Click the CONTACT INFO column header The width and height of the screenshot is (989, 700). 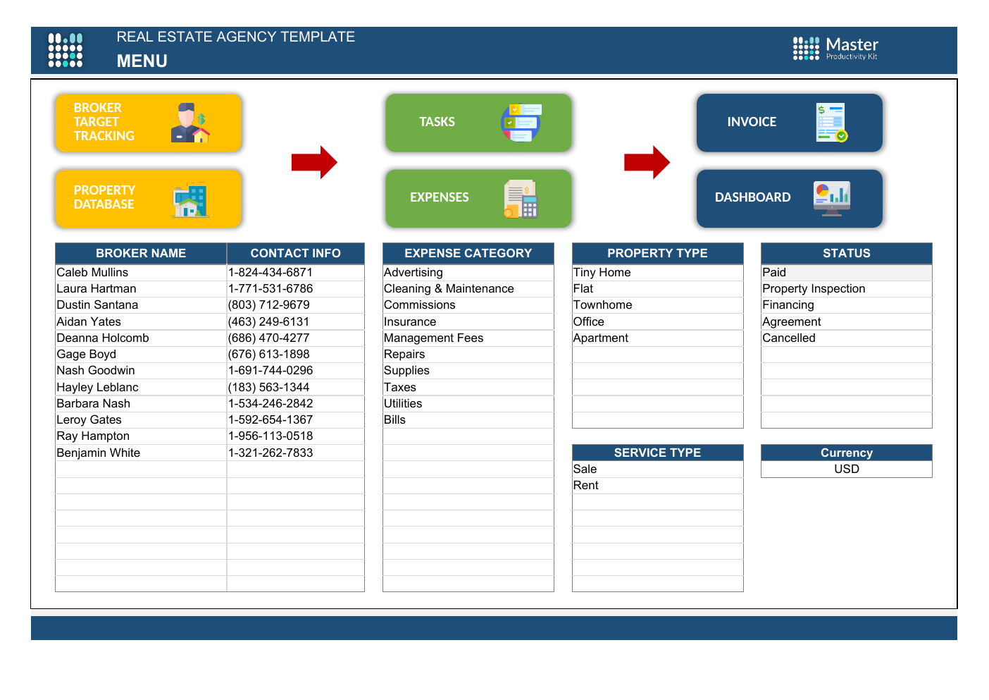point(296,254)
